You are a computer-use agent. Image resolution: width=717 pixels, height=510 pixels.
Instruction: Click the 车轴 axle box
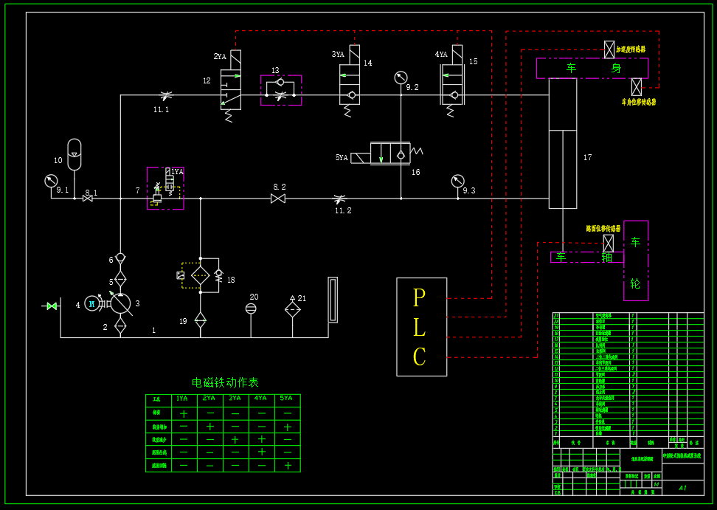tap(587, 257)
